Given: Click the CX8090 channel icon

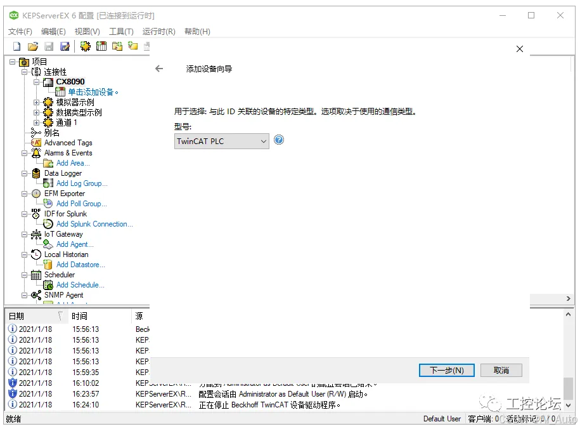Looking at the screenshot, I should click(x=48, y=82).
